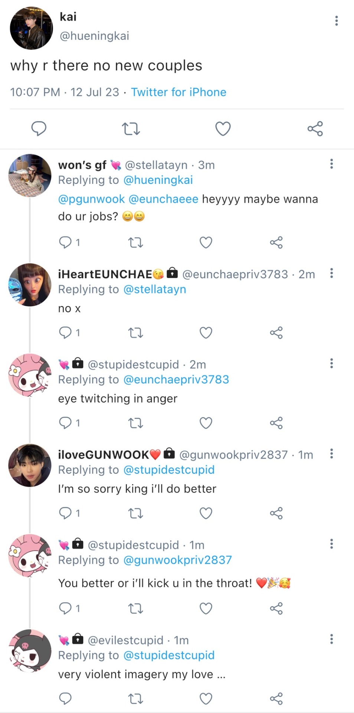Like the won's gf reply
The width and height of the screenshot is (354, 713).
(x=206, y=242)
